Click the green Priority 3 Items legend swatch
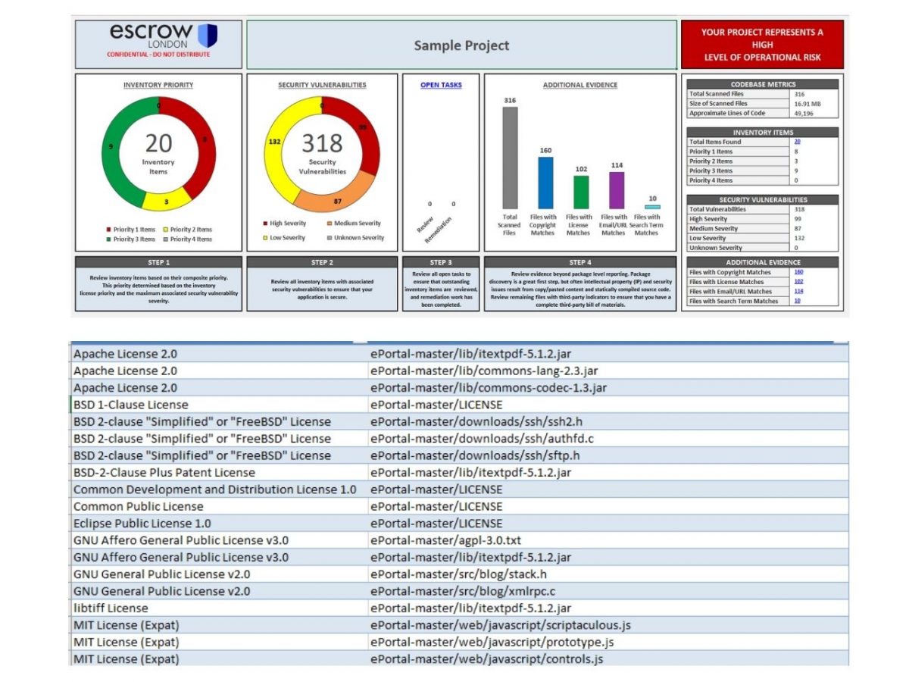Viewport: 909px width, 682px height. tap(108, 239)
